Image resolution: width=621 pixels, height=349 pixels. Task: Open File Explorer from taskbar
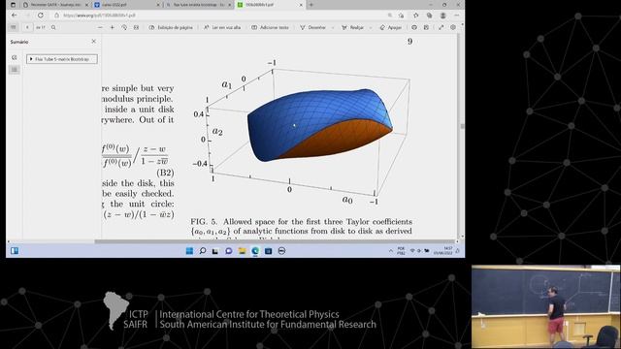tap(242, 251)
